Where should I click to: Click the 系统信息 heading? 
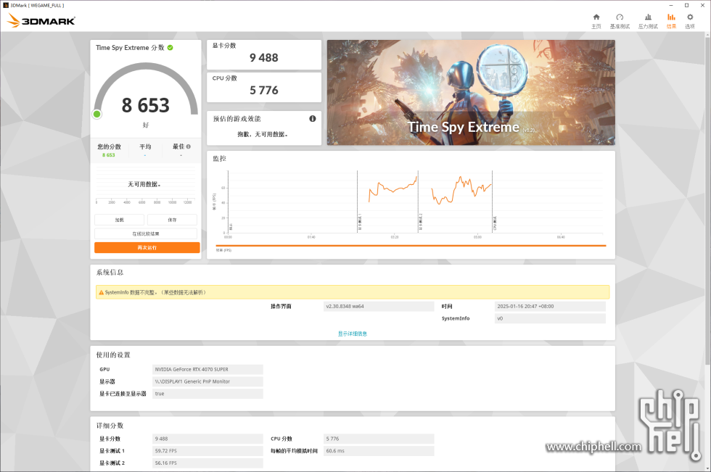pos(110,272)
